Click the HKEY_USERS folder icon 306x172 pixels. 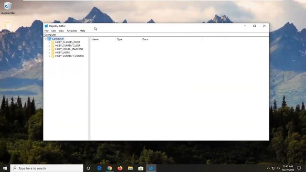tap(53, 53)
